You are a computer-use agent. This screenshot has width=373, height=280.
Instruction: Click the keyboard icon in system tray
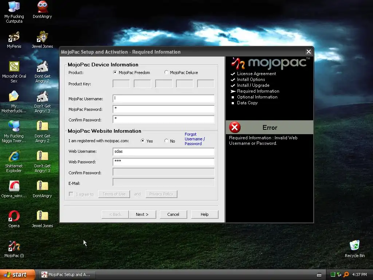pos(319,275)
